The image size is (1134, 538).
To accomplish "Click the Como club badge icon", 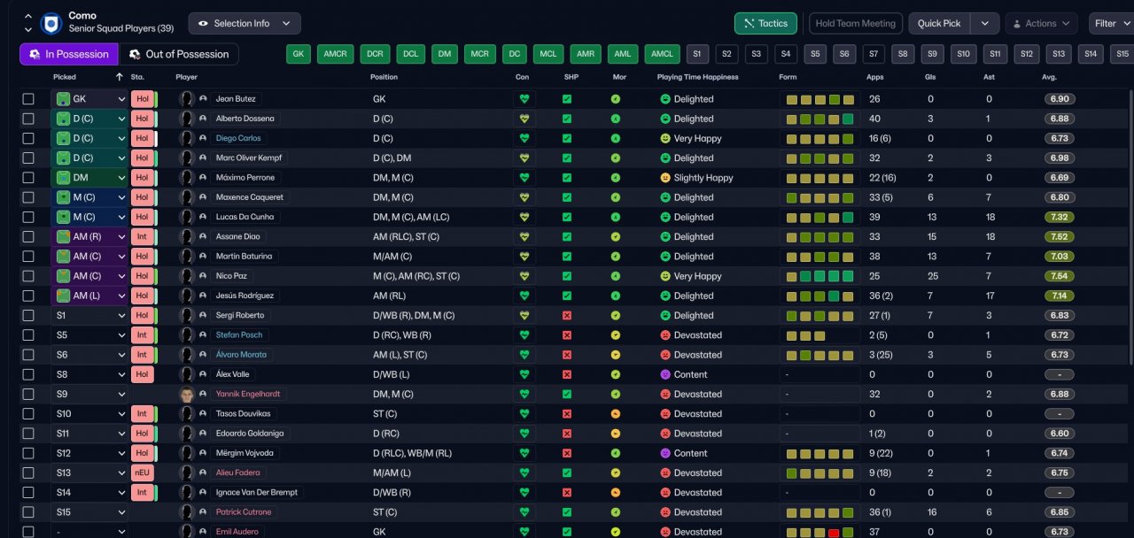I will pos(50,22).
